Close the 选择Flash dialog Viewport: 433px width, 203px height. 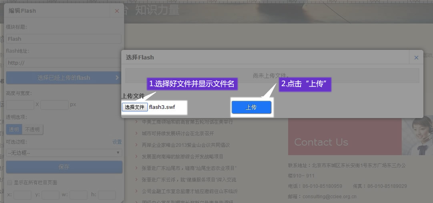(x=416, y=57)
